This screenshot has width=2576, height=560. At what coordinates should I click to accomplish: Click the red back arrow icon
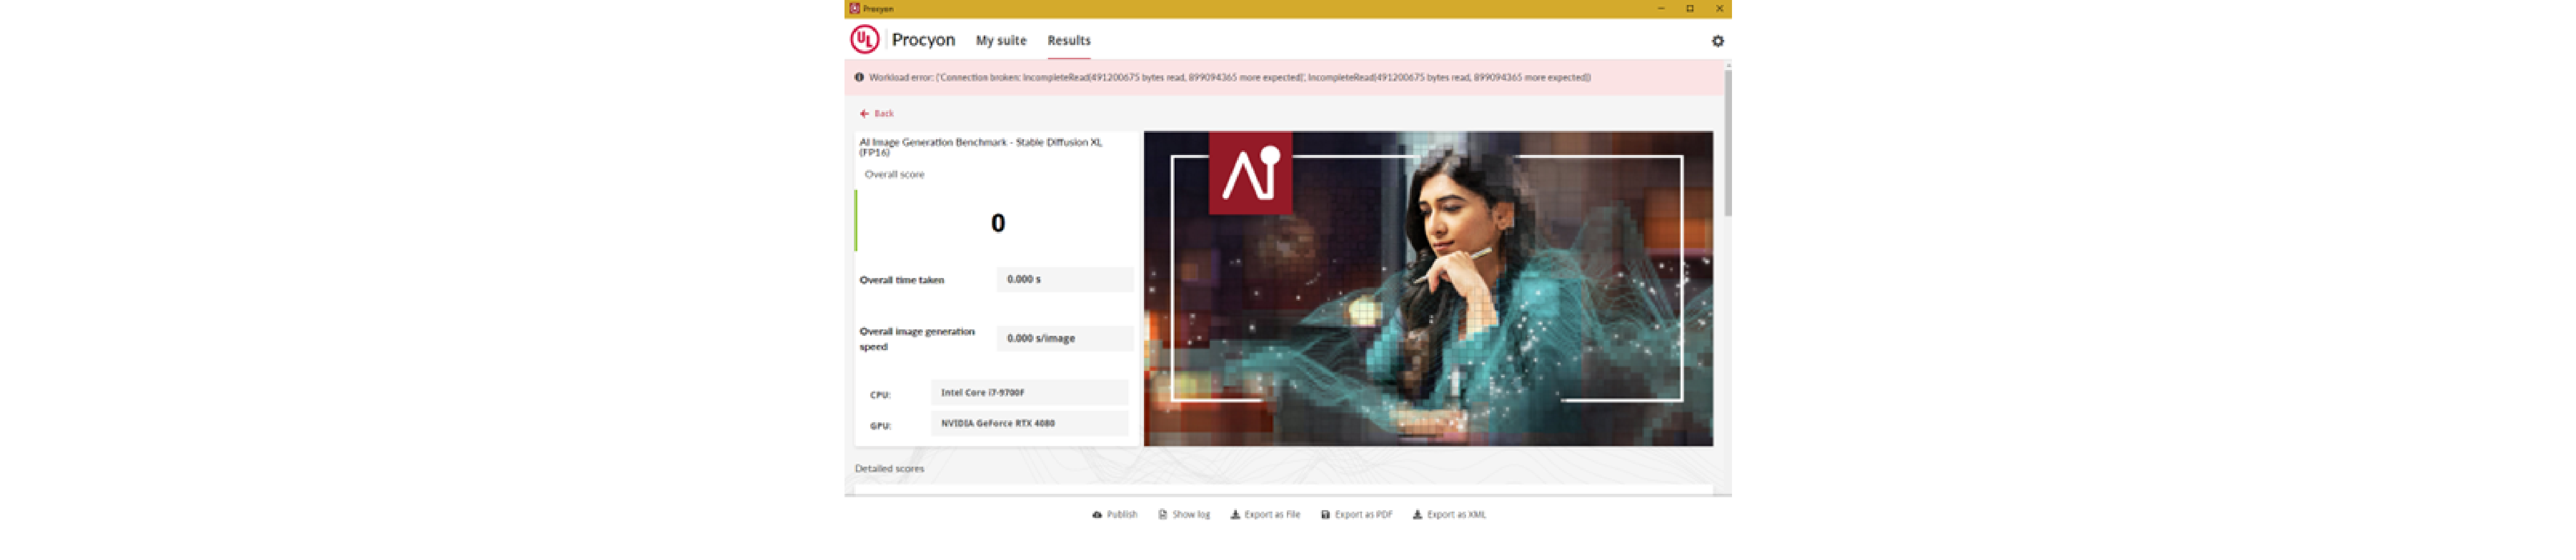pos(864,114)
